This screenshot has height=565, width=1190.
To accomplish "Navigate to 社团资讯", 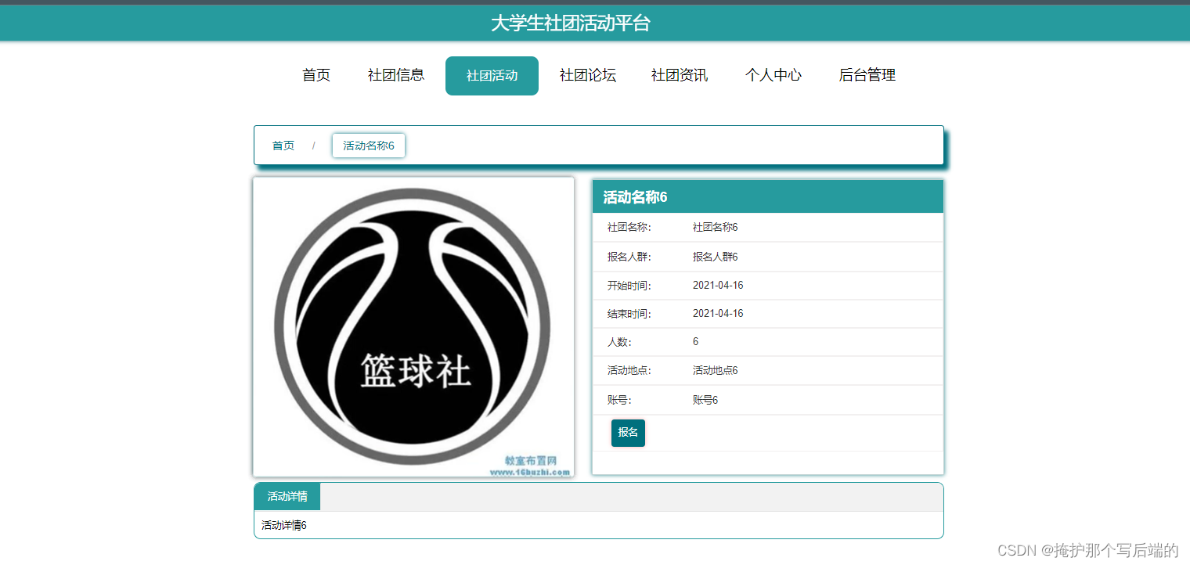I will pyautogui.click(x=680, y=75).
